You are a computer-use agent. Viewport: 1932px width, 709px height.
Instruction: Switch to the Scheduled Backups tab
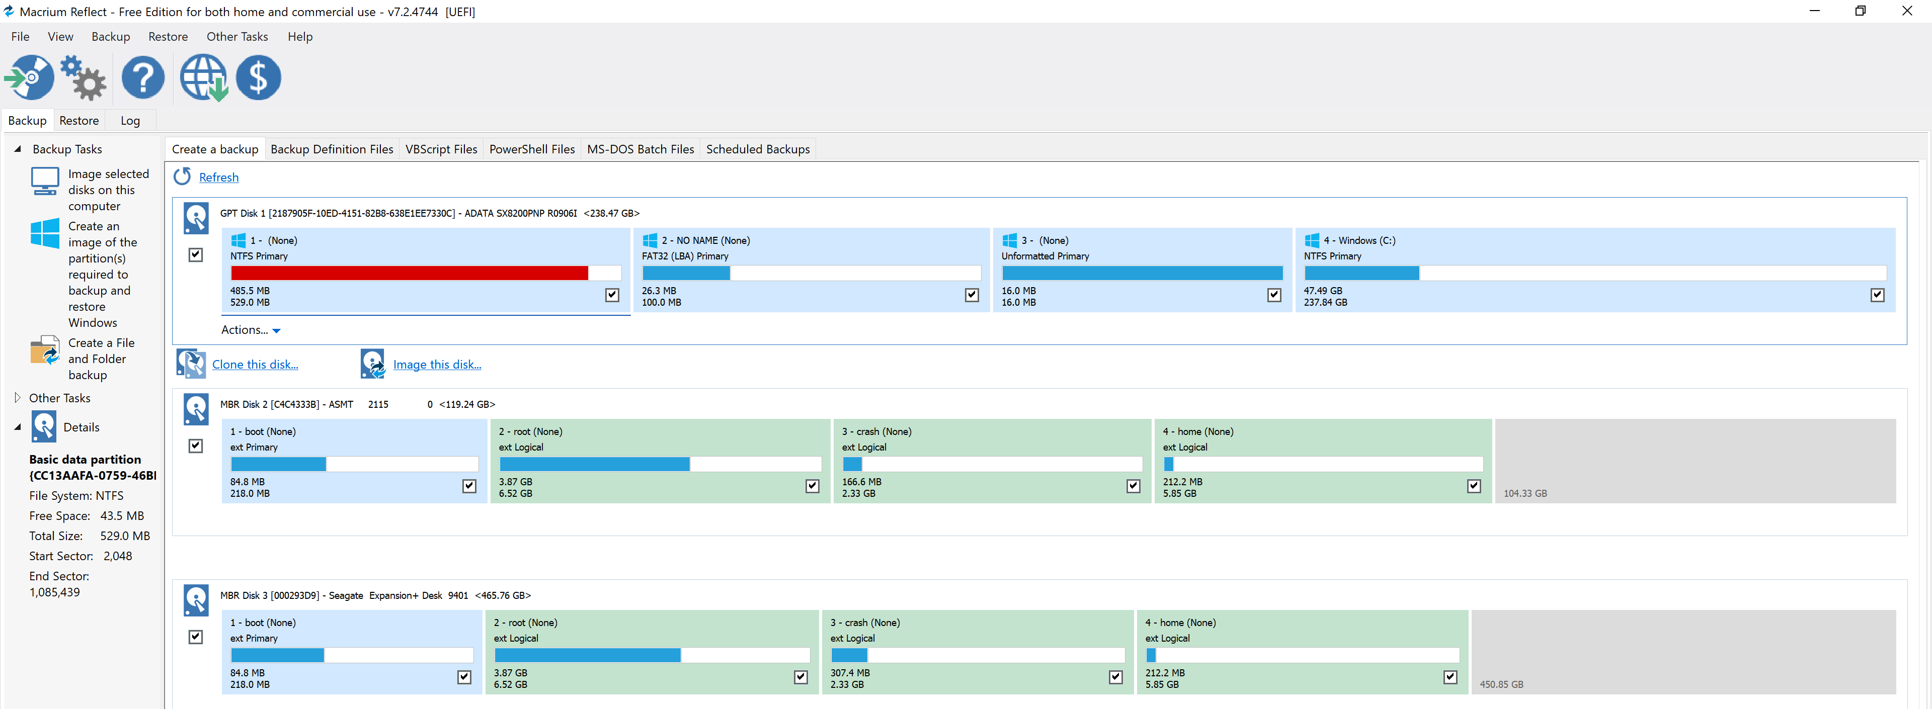click(x=758, y=149)
